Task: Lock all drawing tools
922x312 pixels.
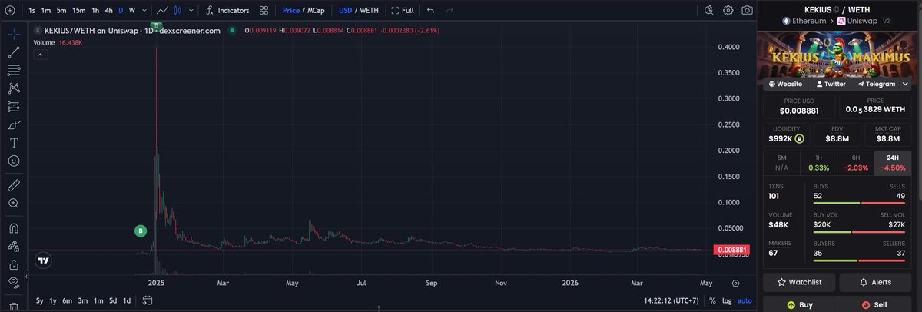Action: tap(13, 264)
